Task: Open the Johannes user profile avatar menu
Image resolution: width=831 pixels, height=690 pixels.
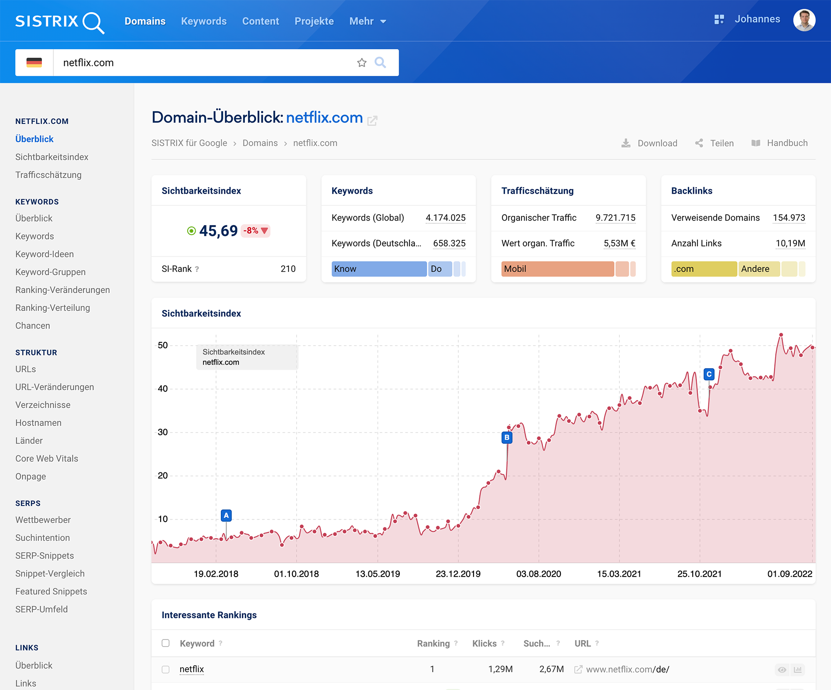Action: (x=804, y=20)
